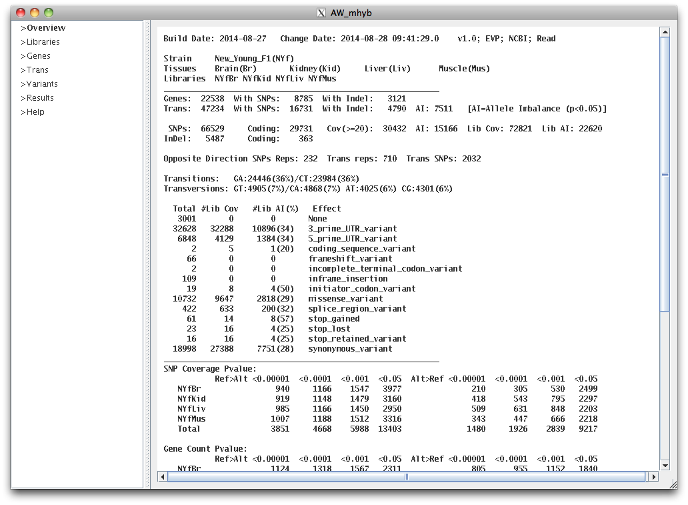688x505 pixels.
Task: Show the Variants section
Action: (39, 84)
